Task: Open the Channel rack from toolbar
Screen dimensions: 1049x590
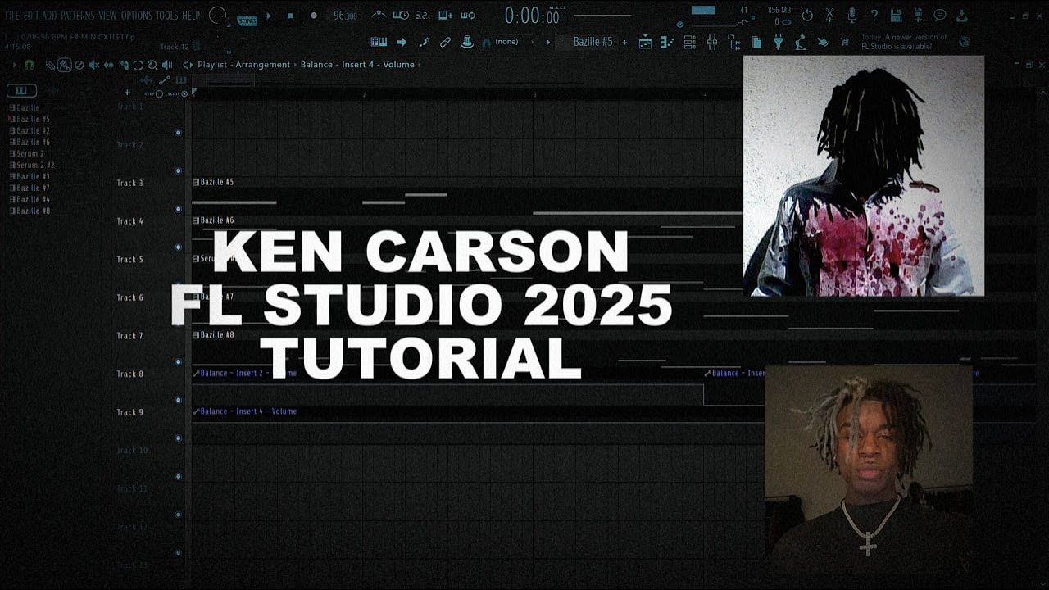Action: pos(690,42)
